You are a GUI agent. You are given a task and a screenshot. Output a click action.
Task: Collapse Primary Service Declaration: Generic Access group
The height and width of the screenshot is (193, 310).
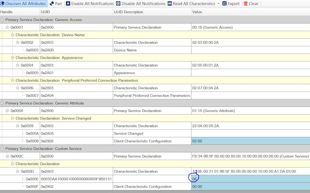pos(2,20)
